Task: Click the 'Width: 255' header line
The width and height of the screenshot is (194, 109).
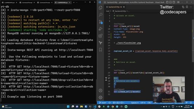Action: (x=119, y=35)
